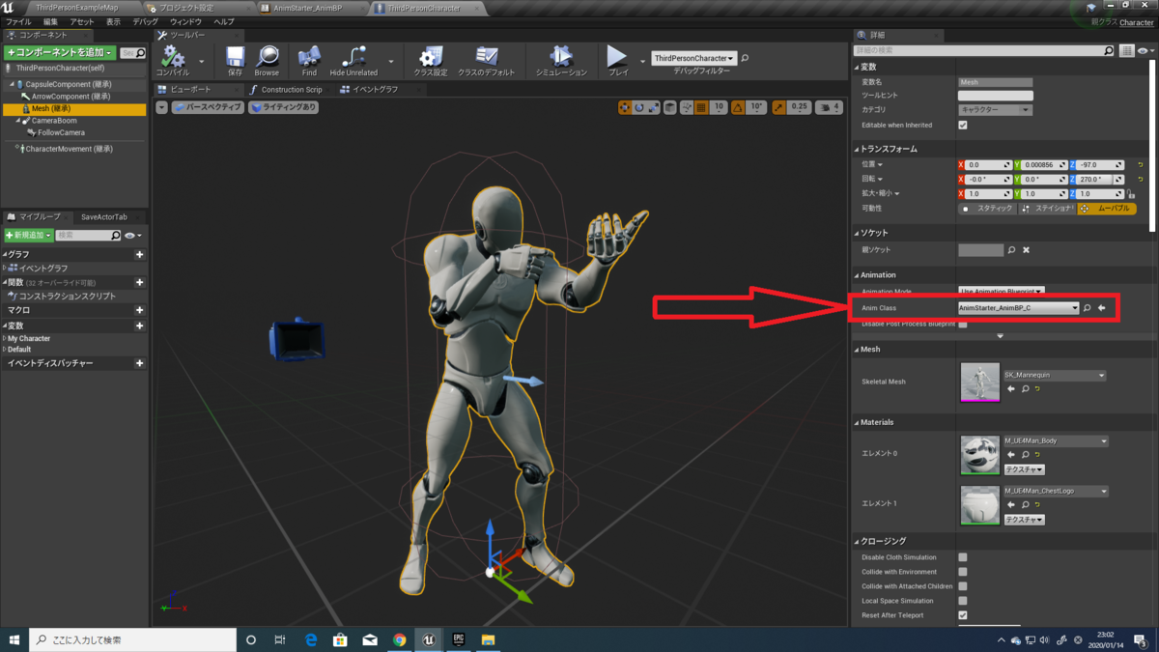Compile the blueprint with コンパイル icon
This screenshot has height=652, width=1159.
tap(173, 60)
